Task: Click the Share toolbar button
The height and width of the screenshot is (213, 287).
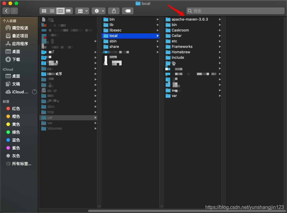Action: point(114,11)
